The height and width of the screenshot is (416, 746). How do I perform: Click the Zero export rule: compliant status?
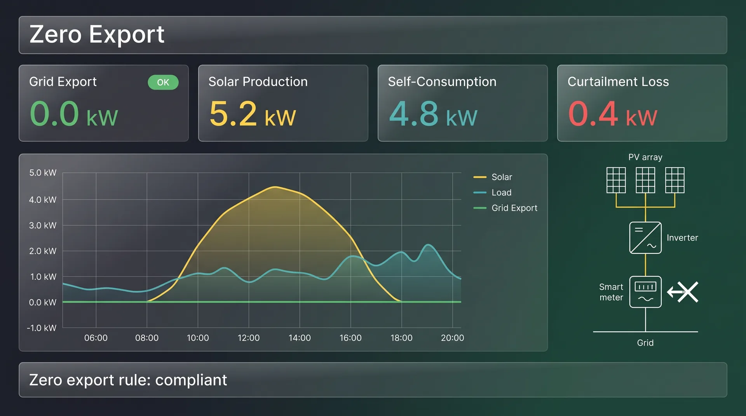[x=128, y=380]
